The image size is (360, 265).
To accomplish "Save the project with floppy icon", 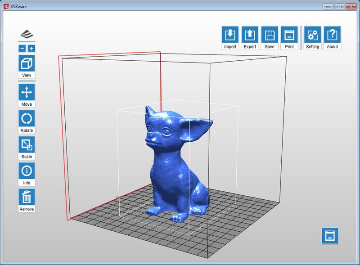I will pyautogui.click(x=270, y=38).
